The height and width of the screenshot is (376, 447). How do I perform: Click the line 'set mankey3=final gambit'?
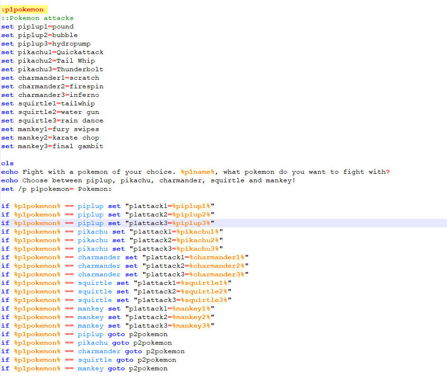(x=52, y=146)
